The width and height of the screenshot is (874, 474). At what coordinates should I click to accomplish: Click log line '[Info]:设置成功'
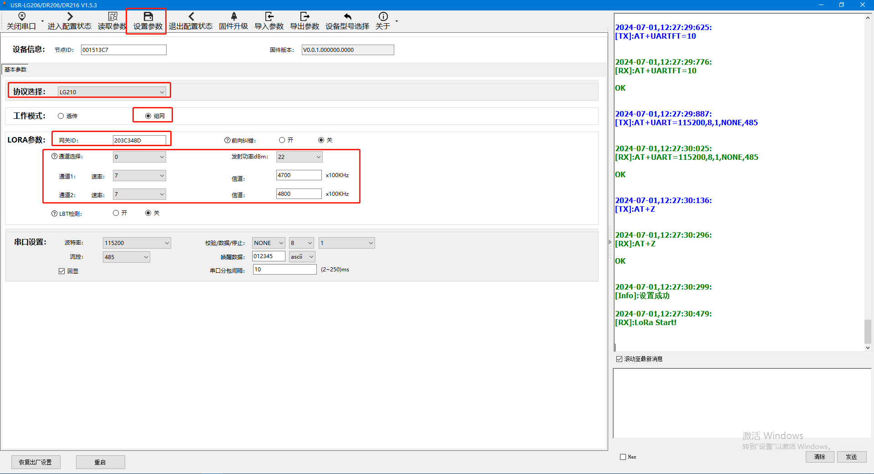click(642, 296)
